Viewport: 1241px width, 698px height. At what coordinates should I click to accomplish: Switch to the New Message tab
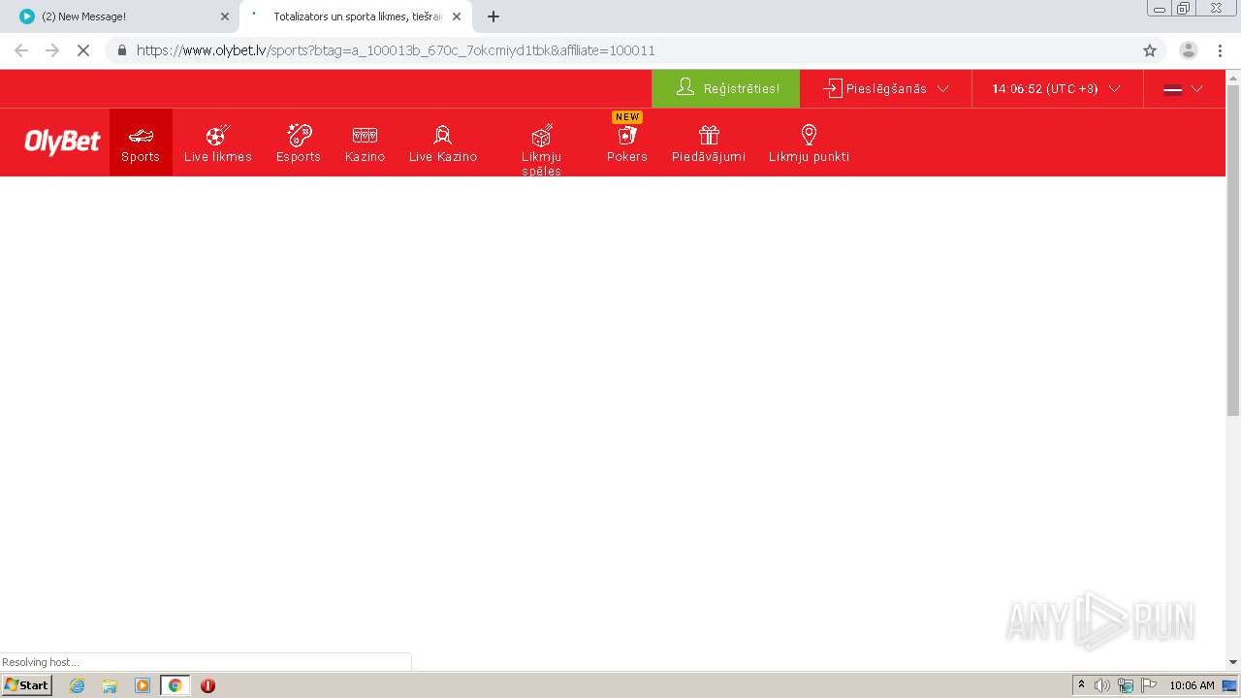coord(121,16)
